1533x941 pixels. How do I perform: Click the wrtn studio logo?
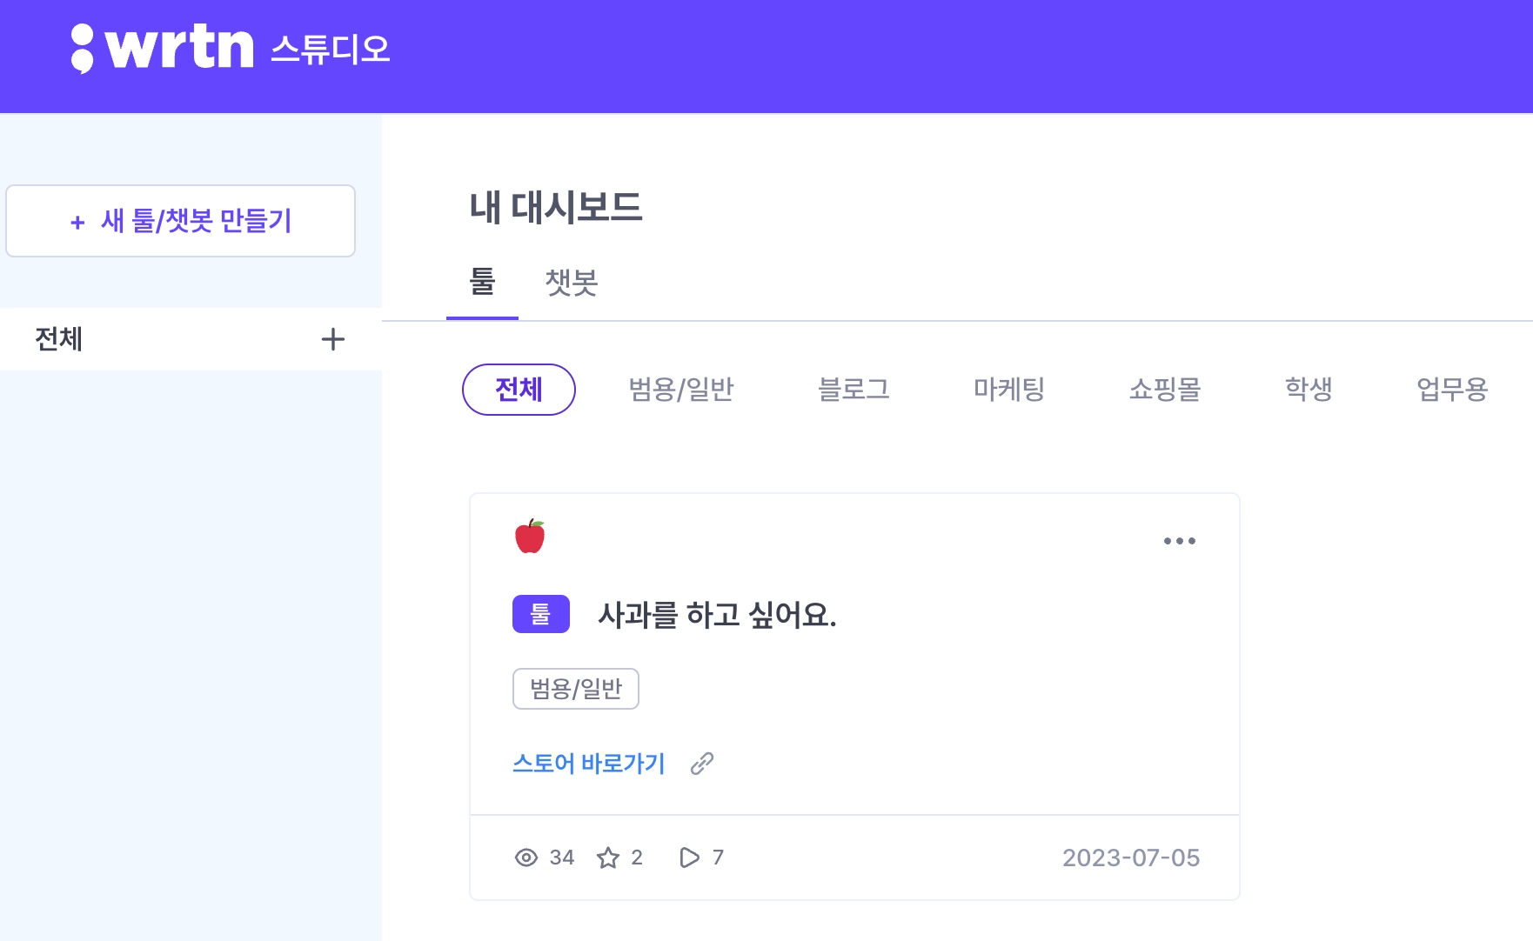tap(230, 48)
